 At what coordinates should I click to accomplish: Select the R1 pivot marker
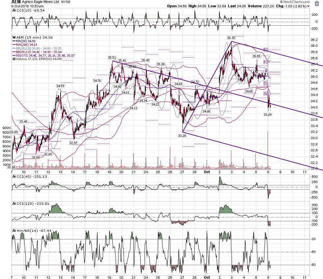[266, 62]
